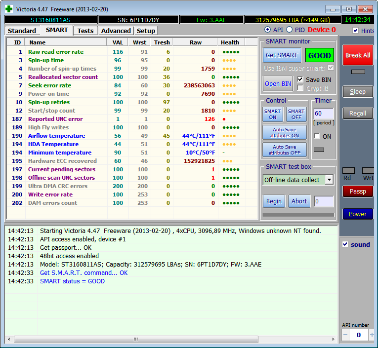Image resolution: width=378 pixels, height=348 pixels.
Task: Open the SMART tab
Action: coord(57,30)
